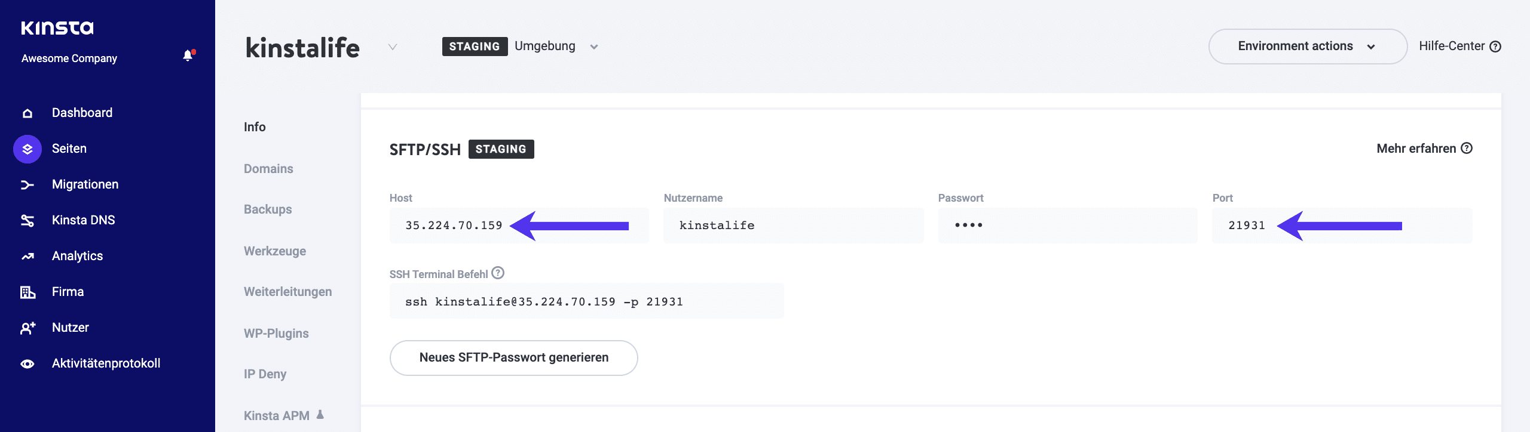
Task: Select the IP Deny tab
Action: pyautogui.click(x=265, y=374)
